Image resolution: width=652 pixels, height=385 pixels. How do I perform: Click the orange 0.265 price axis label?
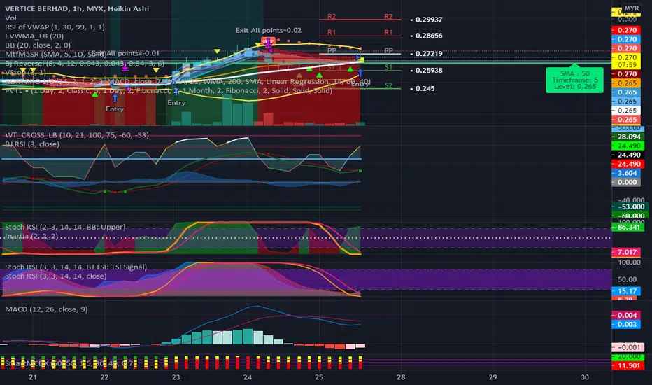click(x=627, y=83)
